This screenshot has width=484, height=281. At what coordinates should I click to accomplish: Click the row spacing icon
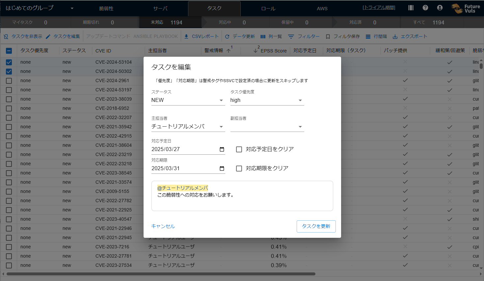point(368,37)
